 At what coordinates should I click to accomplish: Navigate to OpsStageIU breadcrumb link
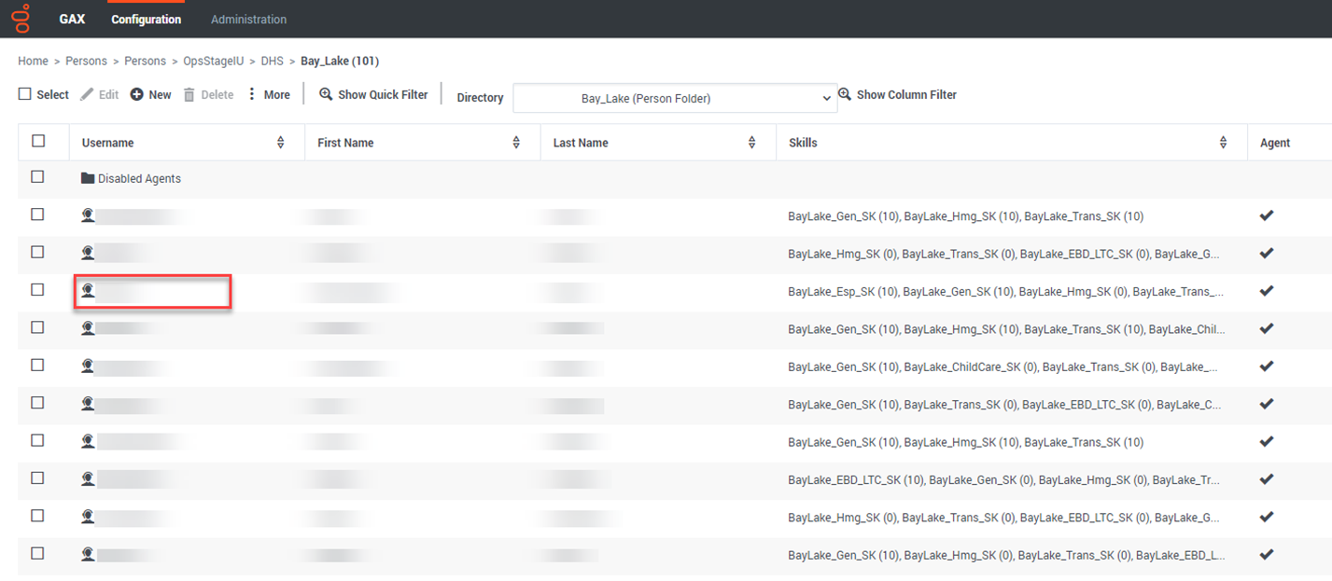(213, 62)
